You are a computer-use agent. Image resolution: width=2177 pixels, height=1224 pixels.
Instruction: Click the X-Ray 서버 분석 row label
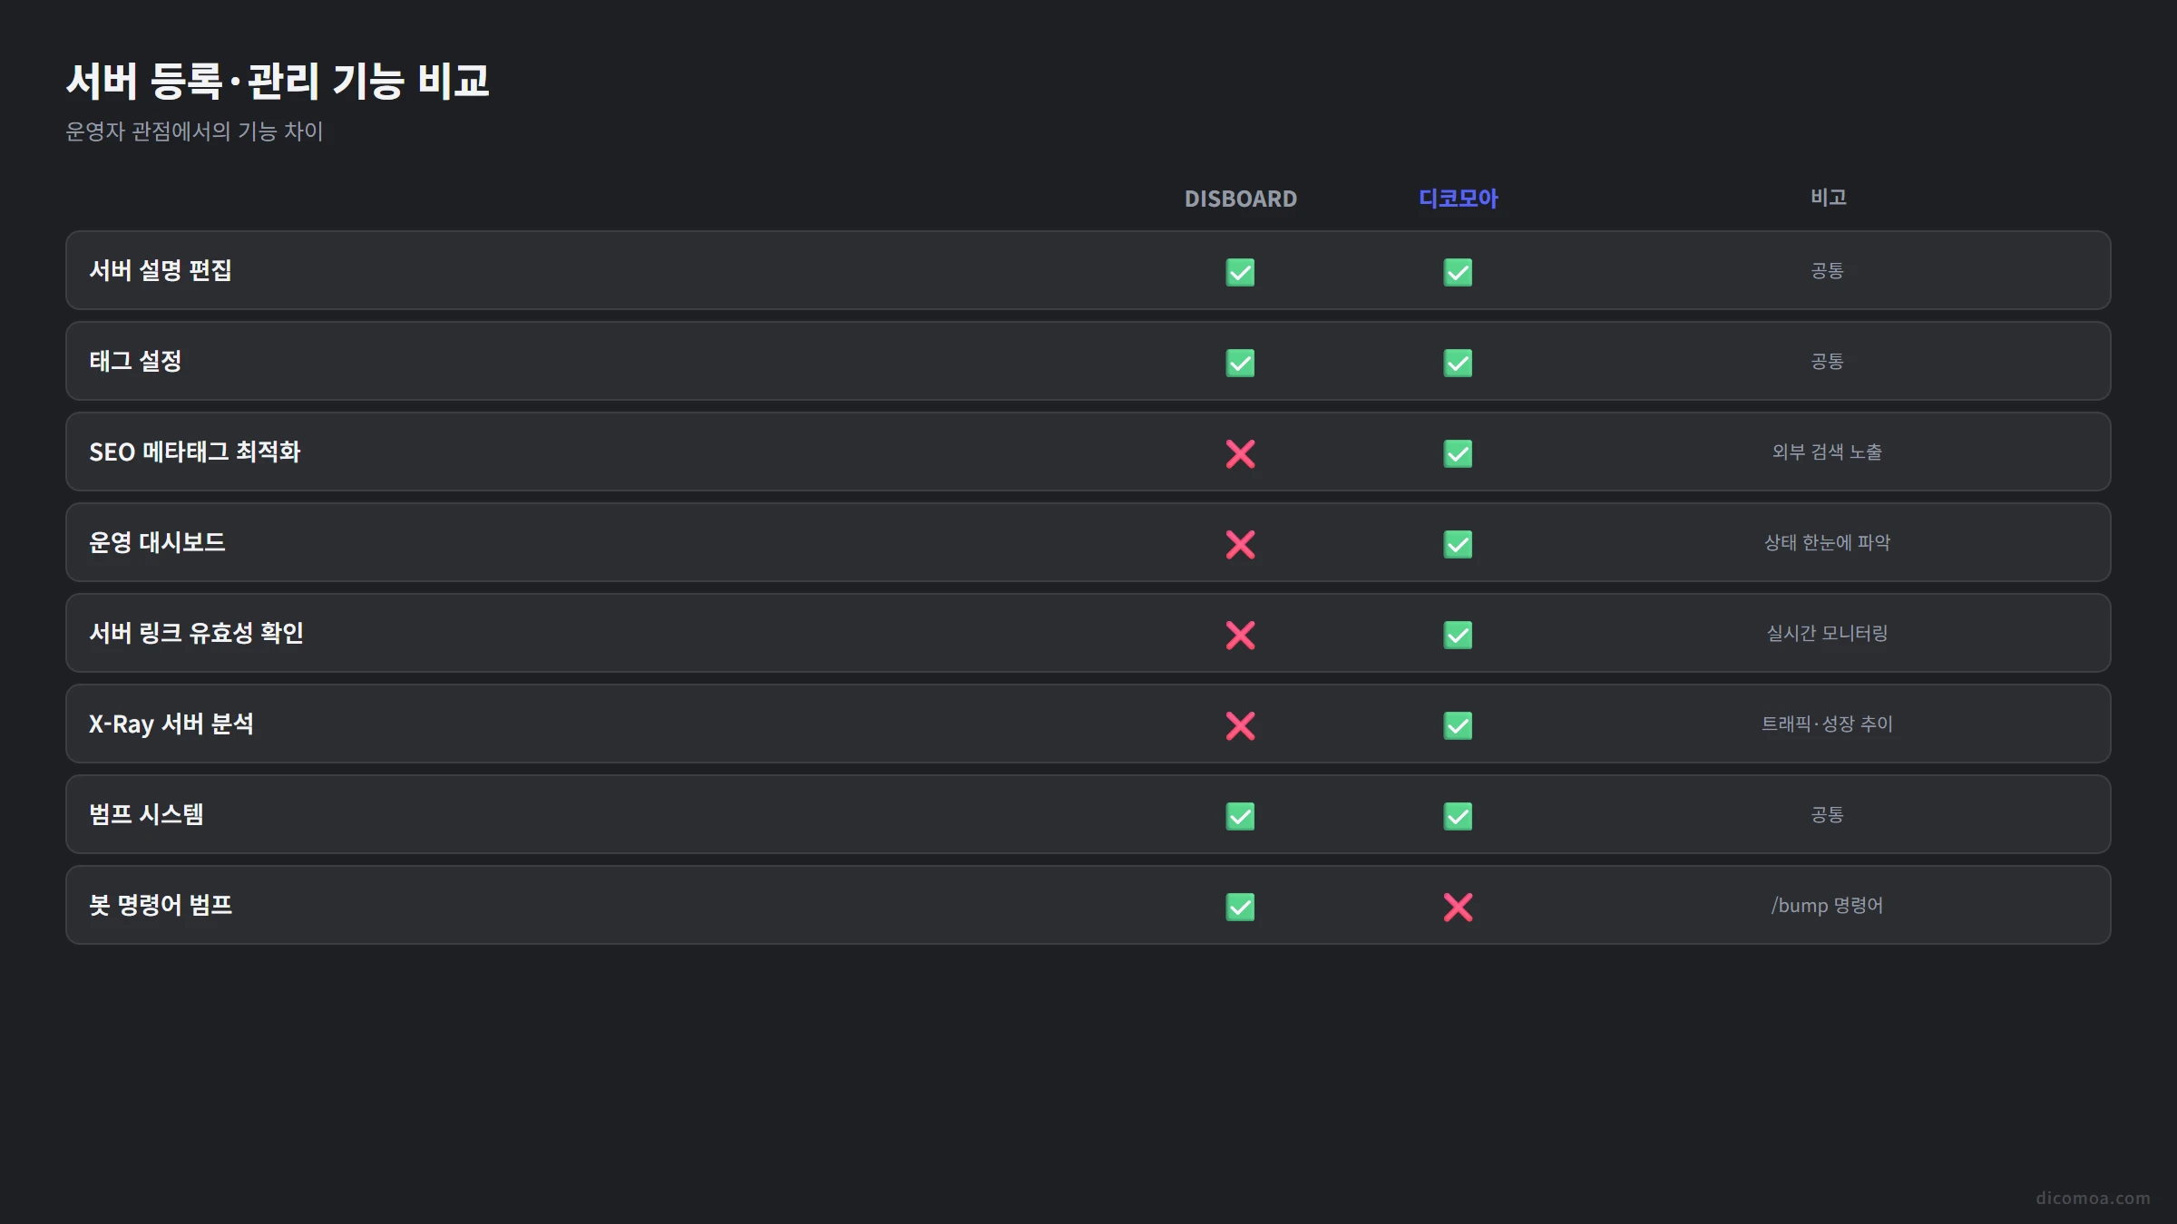[x=171, y=724]
